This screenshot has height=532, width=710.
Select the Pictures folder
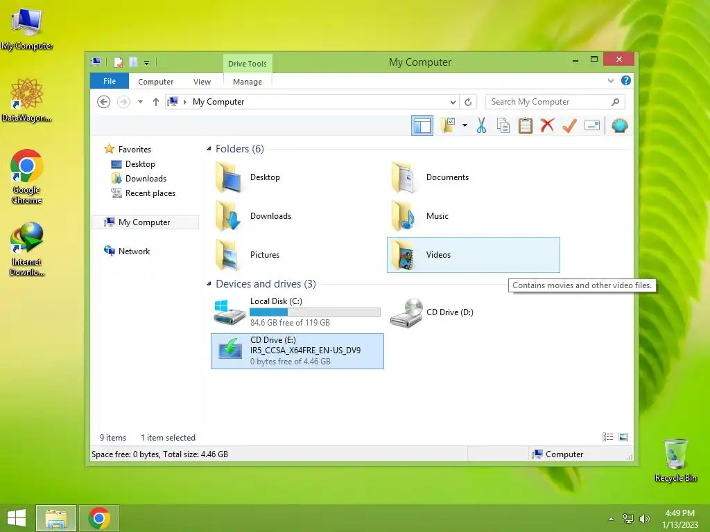(297, 255)
